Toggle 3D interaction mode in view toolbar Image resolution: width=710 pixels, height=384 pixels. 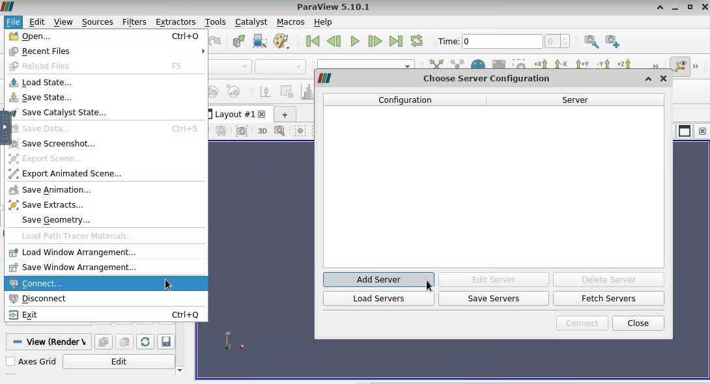pos(263,131)
